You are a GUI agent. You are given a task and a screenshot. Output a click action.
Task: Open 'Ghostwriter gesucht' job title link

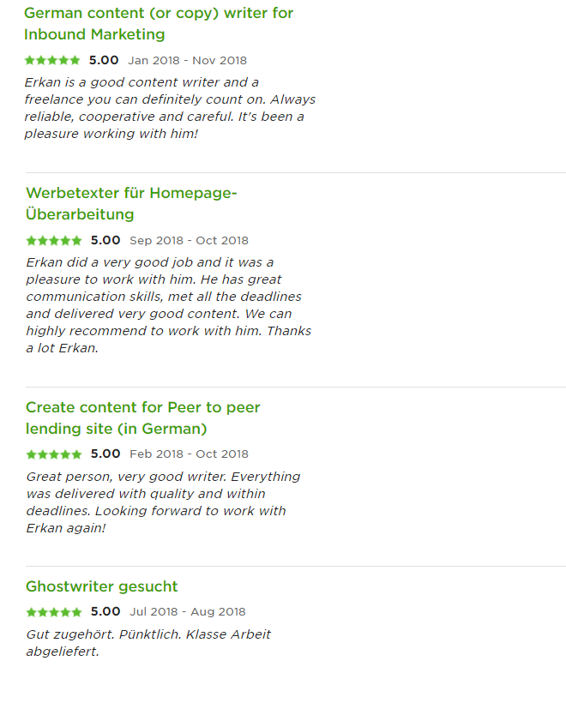tap(102, 586)
